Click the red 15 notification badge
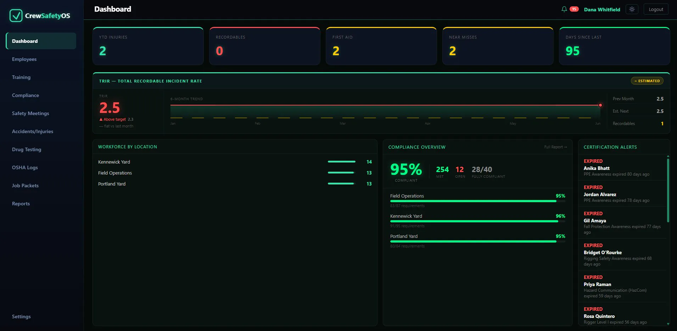Image resolution: width=677 pixels, height=331 pixels. coord(574,9)
